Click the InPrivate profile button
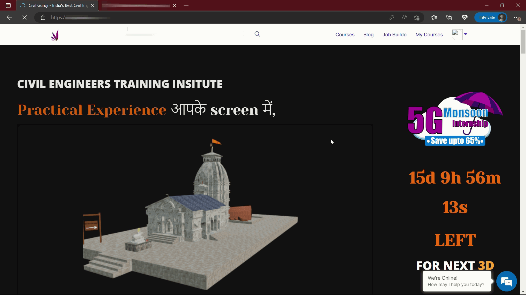 pos(491,17)
